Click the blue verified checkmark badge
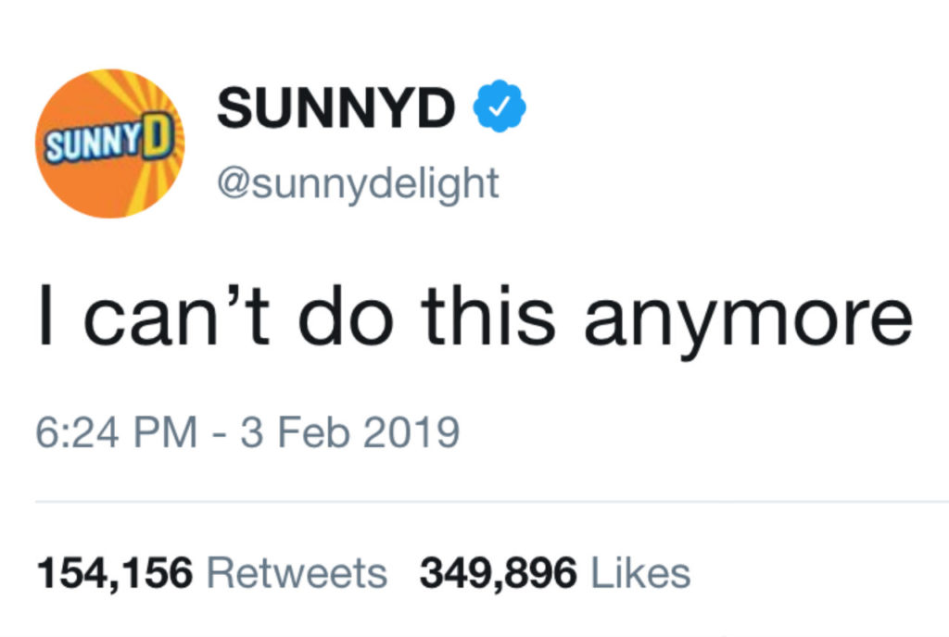This screenshot has width=949, height=637. click(x=500, y=109)
